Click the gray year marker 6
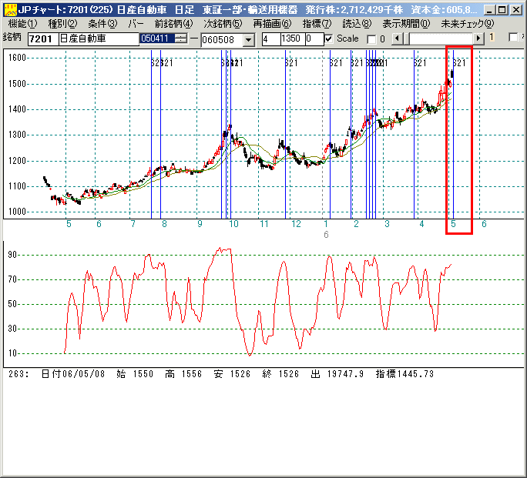Viewport: 527px width, 478px height. (x=326, y=235)
